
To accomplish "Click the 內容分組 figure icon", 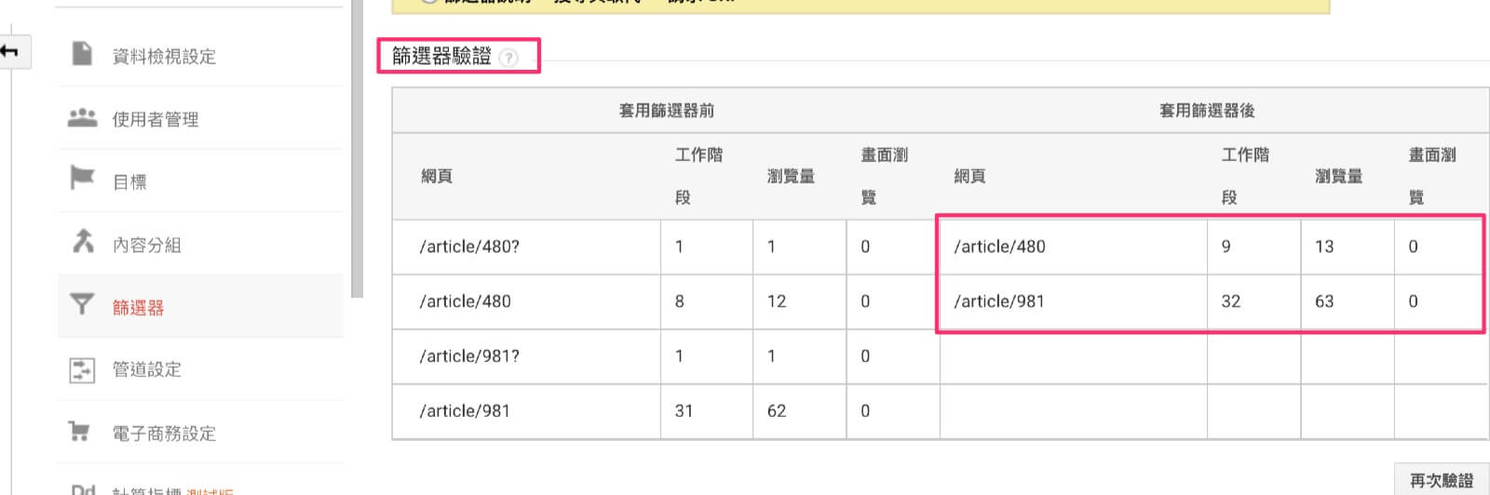I will 83,241.
